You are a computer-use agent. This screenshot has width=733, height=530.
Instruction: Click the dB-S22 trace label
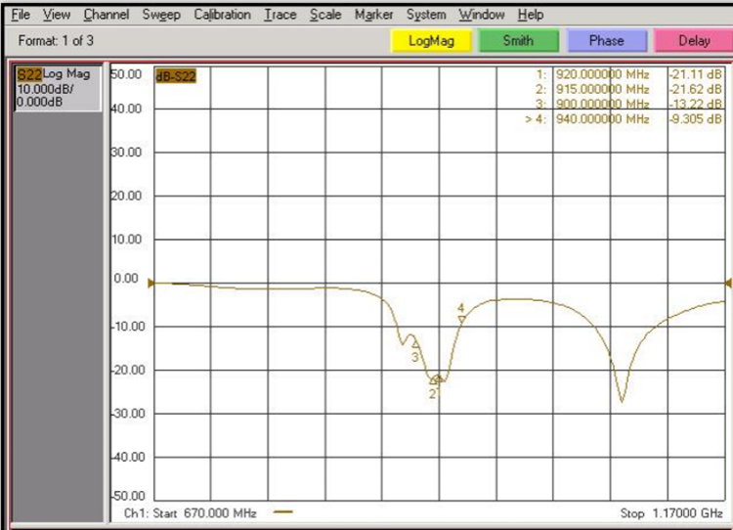177,76
